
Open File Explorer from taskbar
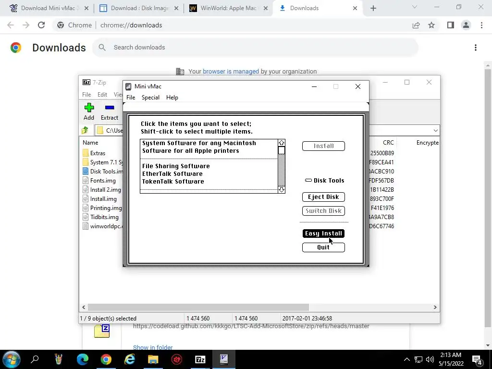click(153, 359)
